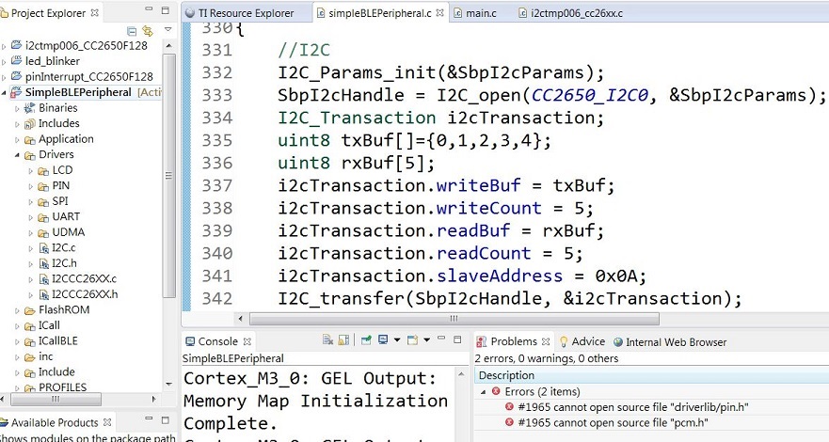
Task: Click the Display Selected Console icon
Action: pyautogui.click(x=383, y=340)
